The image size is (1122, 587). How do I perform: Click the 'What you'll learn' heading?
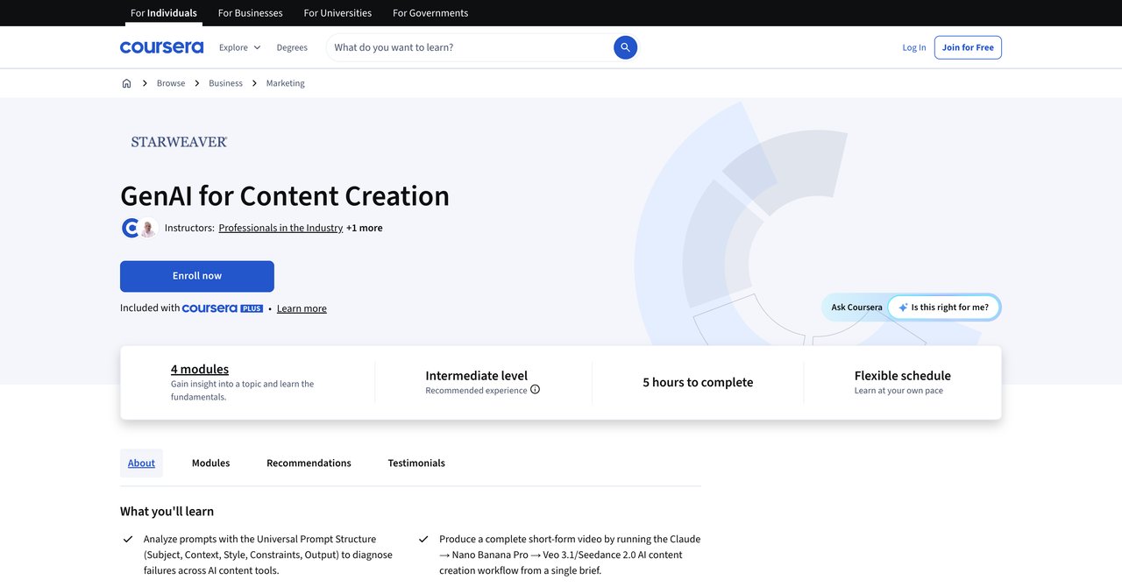coord(167,511)
